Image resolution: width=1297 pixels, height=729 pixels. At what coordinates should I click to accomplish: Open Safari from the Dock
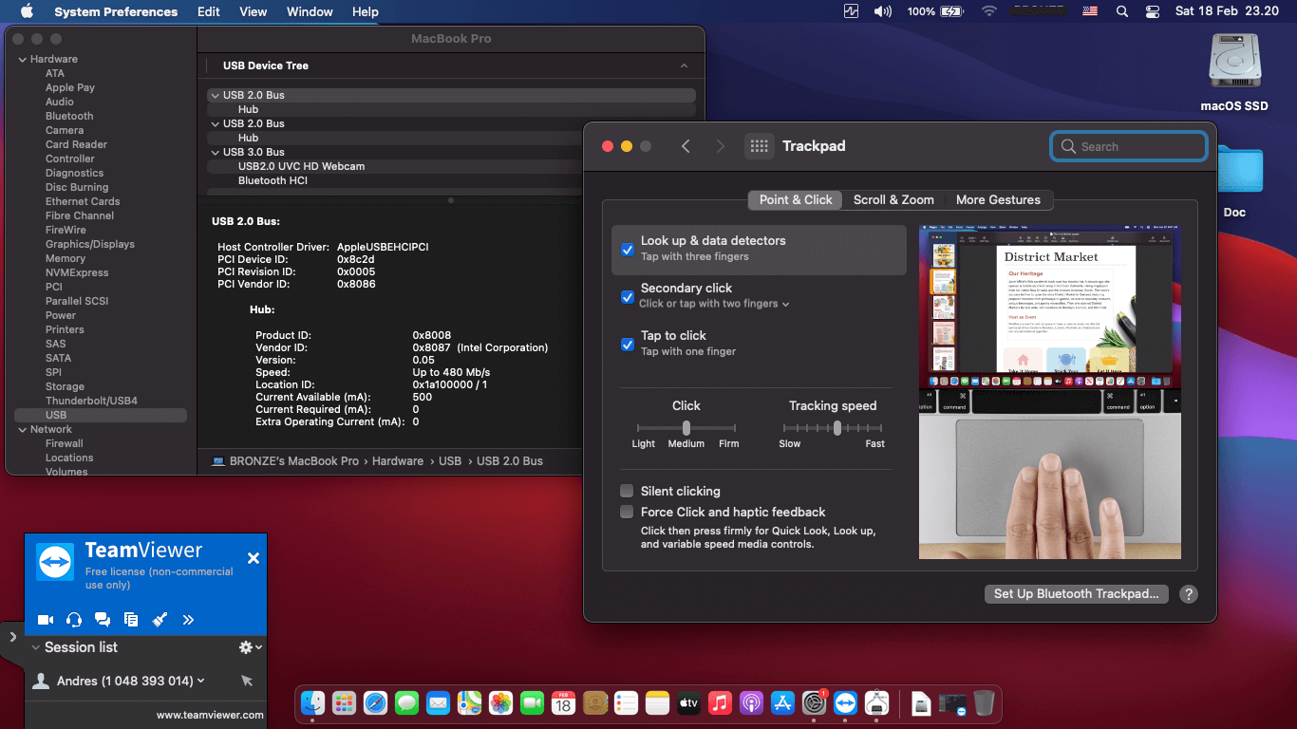point(375,703)
